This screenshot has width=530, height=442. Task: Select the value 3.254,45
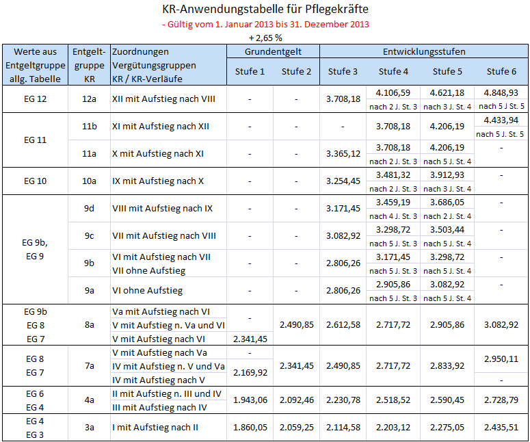[343, 181]
